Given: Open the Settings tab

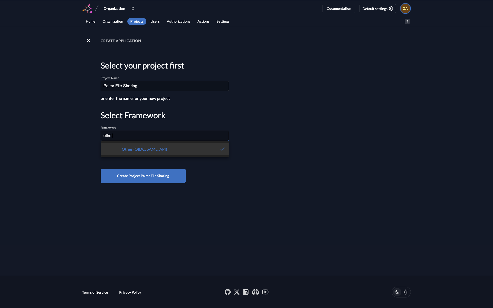Looking at the screenshot, I should point(223,21).
